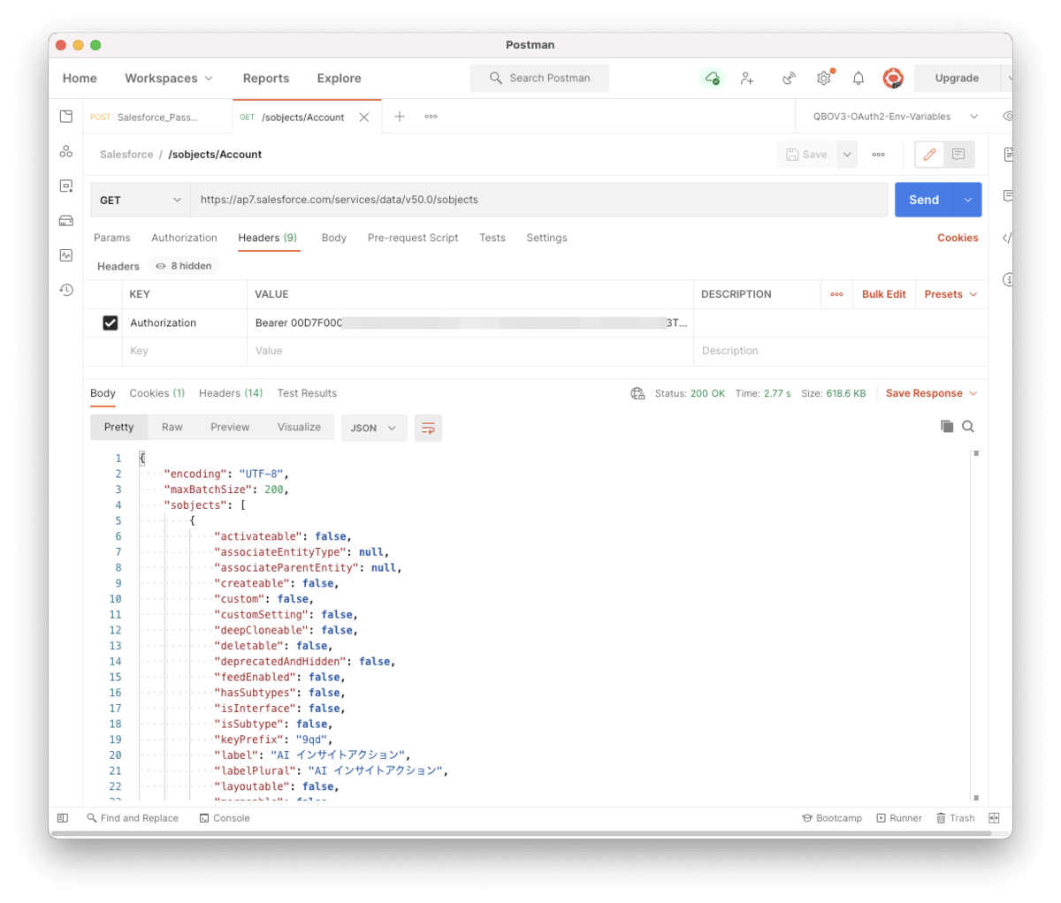Viewport: 1061px width, 903px height.
Task: Open the History sidebar icon
Action: [x=66, y=290]
